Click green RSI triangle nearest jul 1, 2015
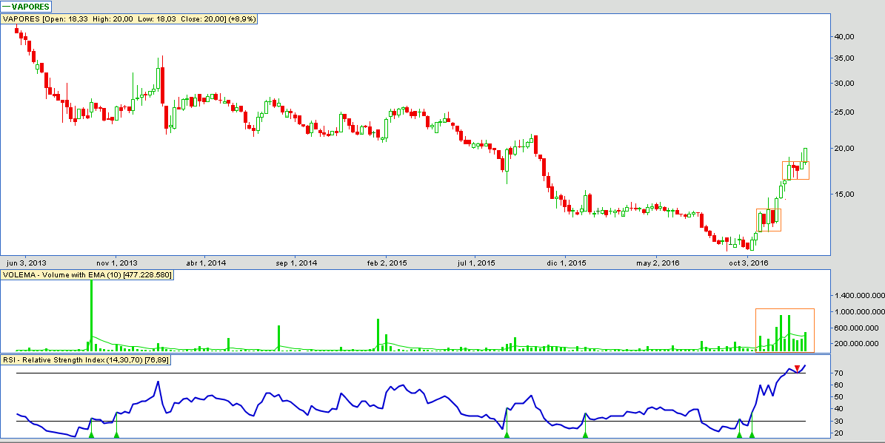885x443 pixels. (x=507, y=434)
